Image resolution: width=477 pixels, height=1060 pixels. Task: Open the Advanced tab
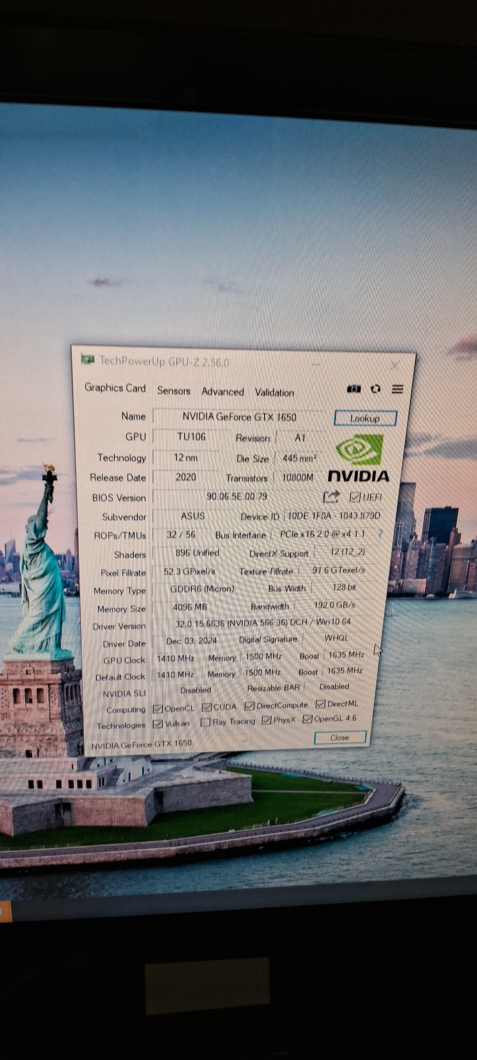click(x=222, y=392)
